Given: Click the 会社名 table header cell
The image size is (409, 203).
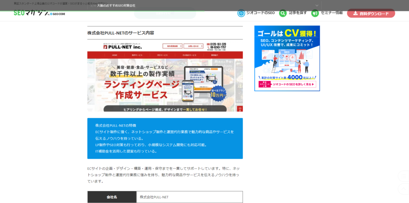Looking at the screenshot, I should 112,197.
